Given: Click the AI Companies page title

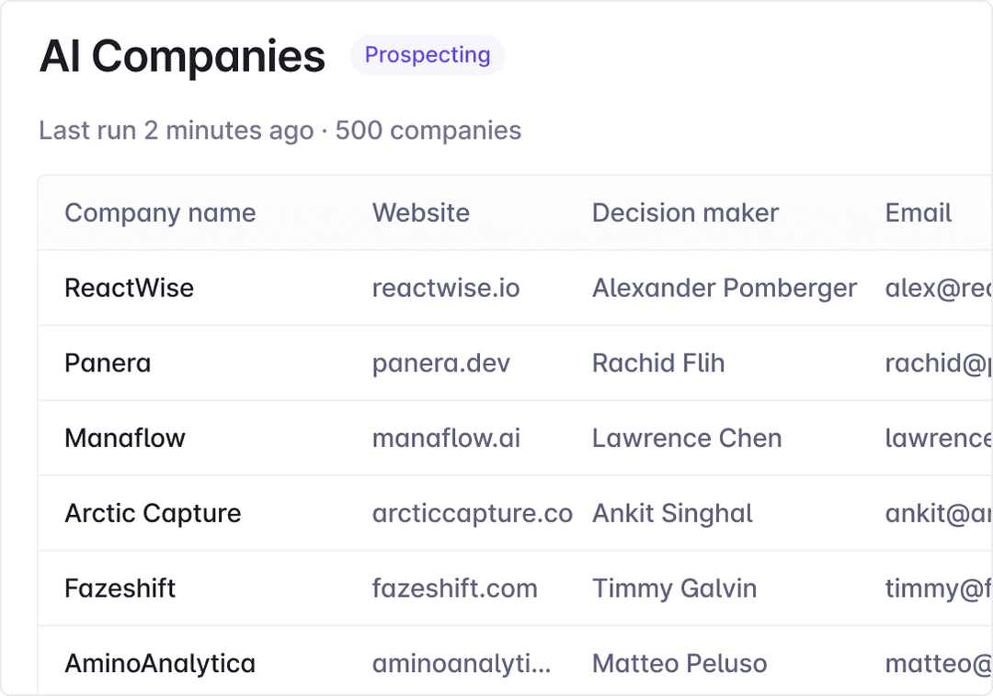Looking at the screenshot, I should pos(182,56).
